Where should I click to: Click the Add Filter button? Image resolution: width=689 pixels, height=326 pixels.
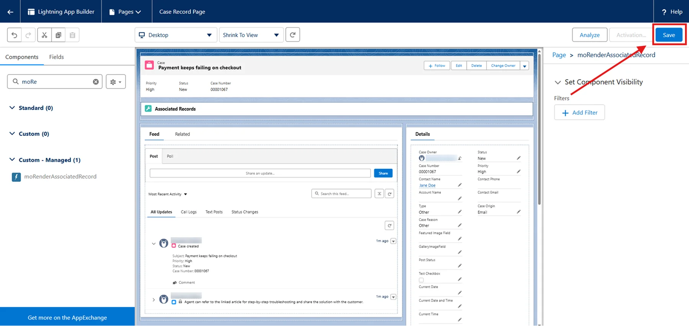click(x=580, y=112)
